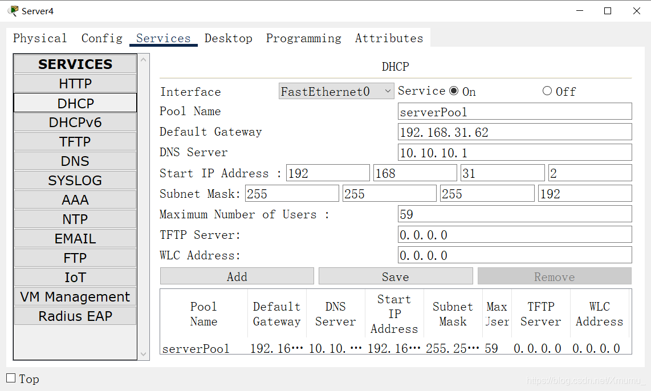The height and width of the screenshot is (391, 651).
Task: Click the Default Gateway column header
Action: pos(277,314)
